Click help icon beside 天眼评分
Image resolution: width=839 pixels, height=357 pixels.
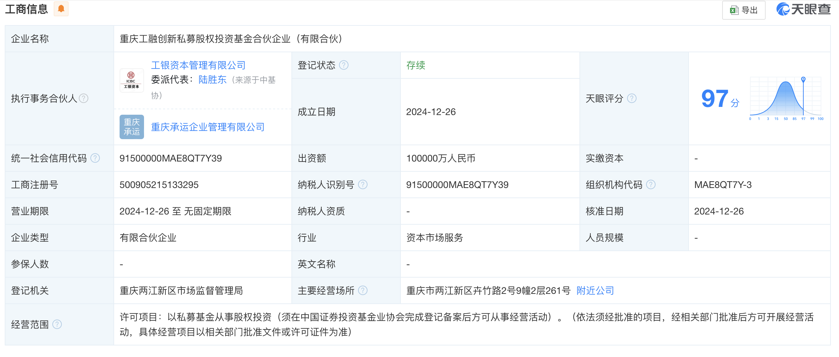pyautogui.click(x=632, y=98)
